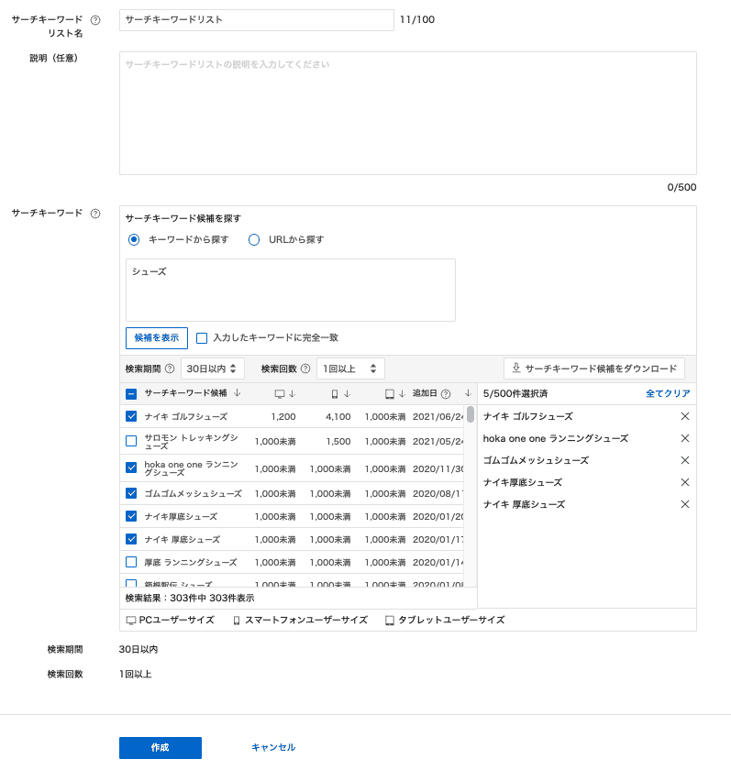The height and width of the screenshot is (781, 731).
Task: Focus the サーチキーワードリスト名 input field
Action: click(257, 20)
